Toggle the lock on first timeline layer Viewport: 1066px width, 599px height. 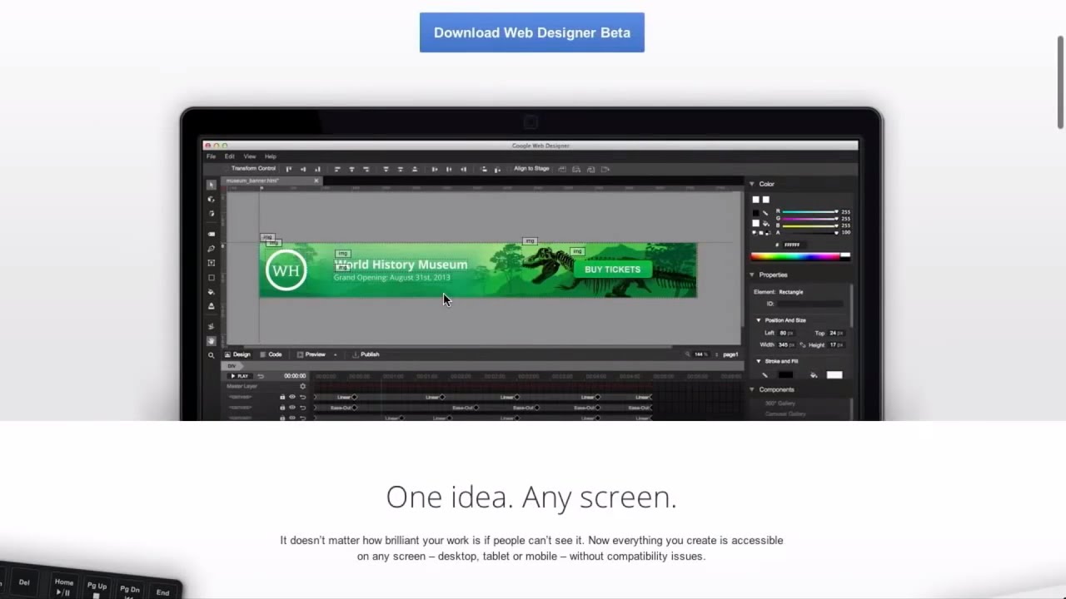tap(282, 397)
